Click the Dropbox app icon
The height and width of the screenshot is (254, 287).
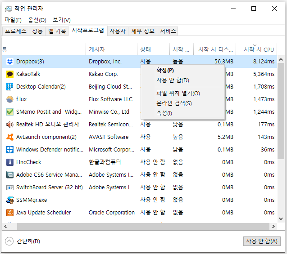10,62
